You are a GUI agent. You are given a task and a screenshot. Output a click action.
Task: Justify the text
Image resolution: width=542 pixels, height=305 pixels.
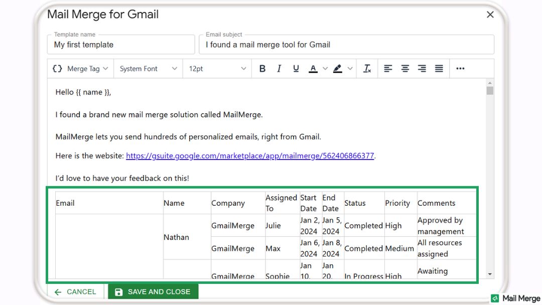[439, 68]
